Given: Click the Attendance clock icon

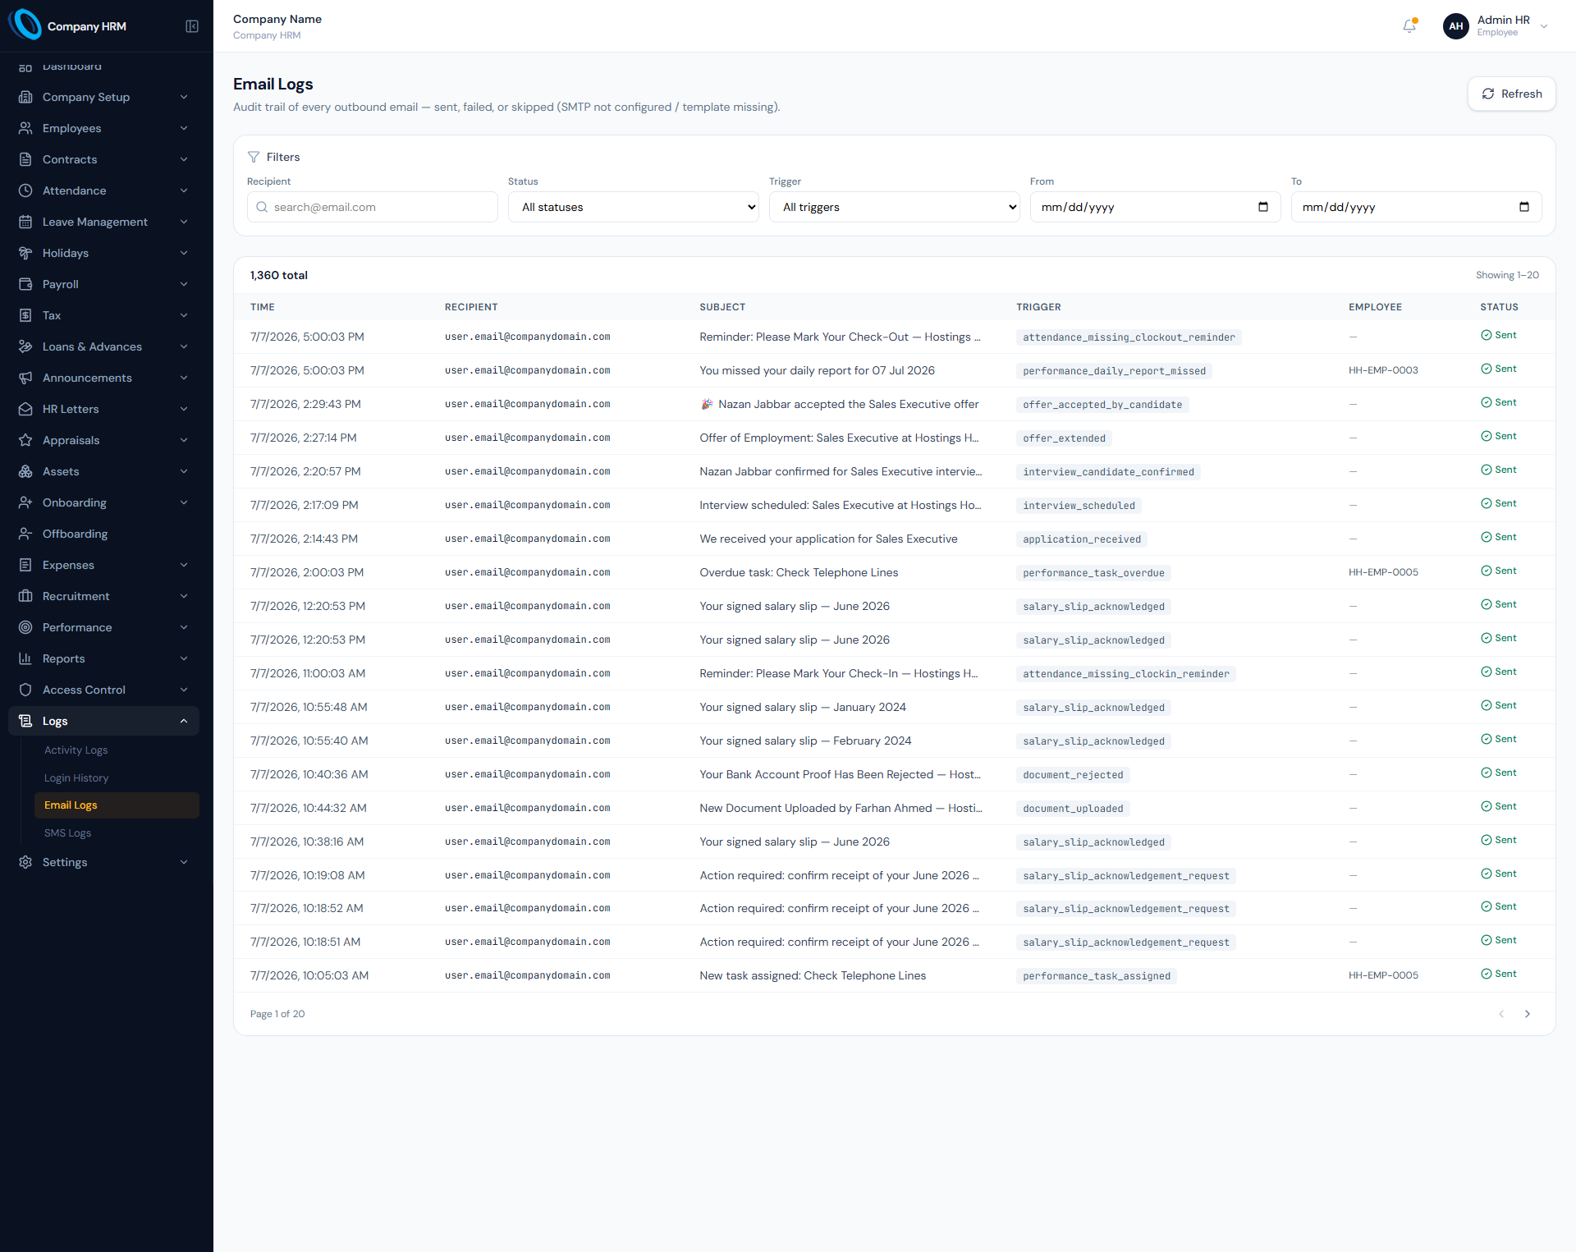Looking at the screenshot, I should click(25, 190).
